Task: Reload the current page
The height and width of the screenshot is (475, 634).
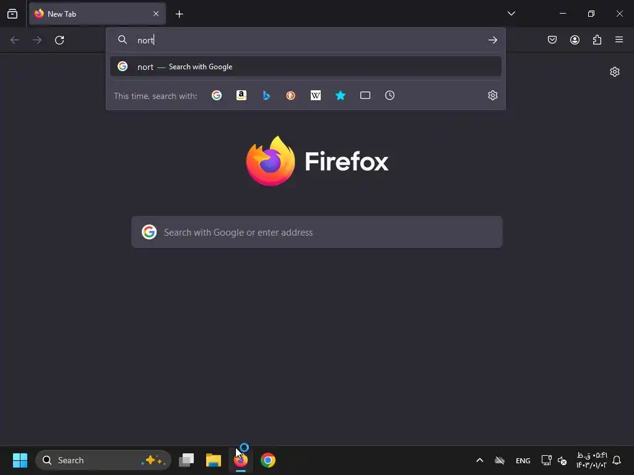Action: coord(59,40)
